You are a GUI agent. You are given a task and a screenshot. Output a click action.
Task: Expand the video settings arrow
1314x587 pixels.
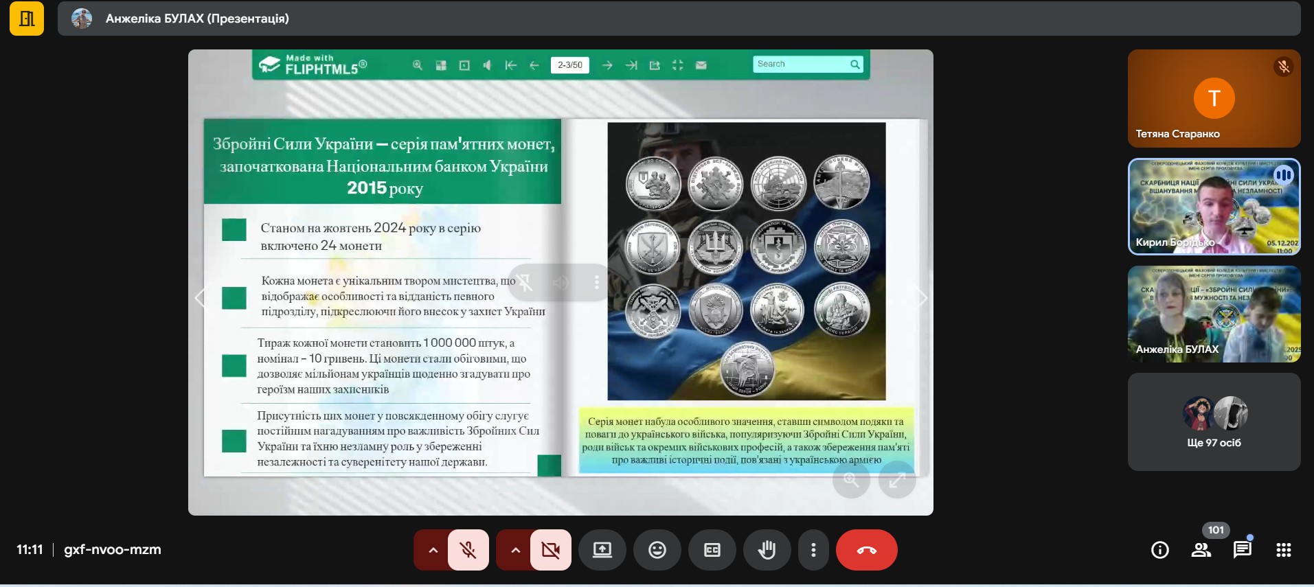[515, 550]
